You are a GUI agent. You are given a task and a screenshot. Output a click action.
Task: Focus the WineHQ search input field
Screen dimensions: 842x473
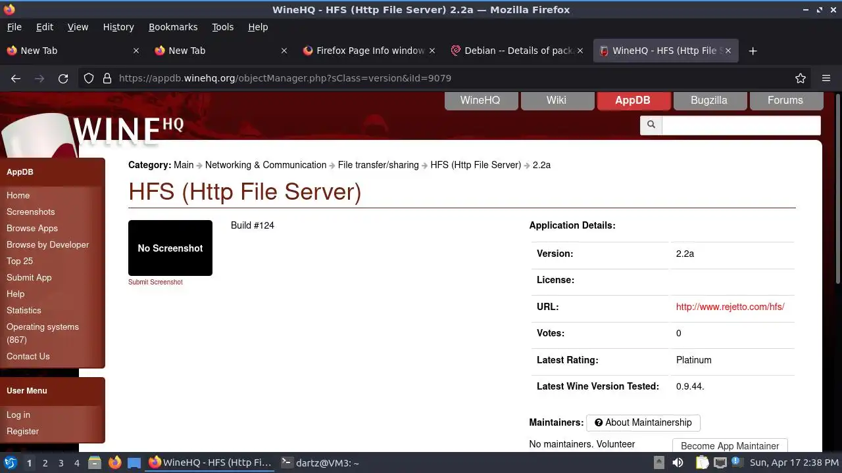[x=741, y=124]
